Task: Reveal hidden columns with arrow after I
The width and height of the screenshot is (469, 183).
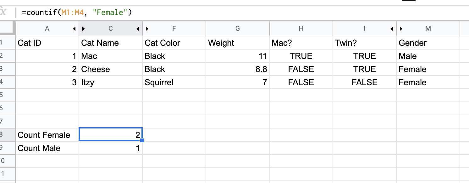Action: coord(392,29)
